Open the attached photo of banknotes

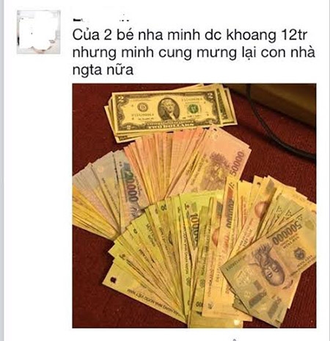[x=194, y=206]
